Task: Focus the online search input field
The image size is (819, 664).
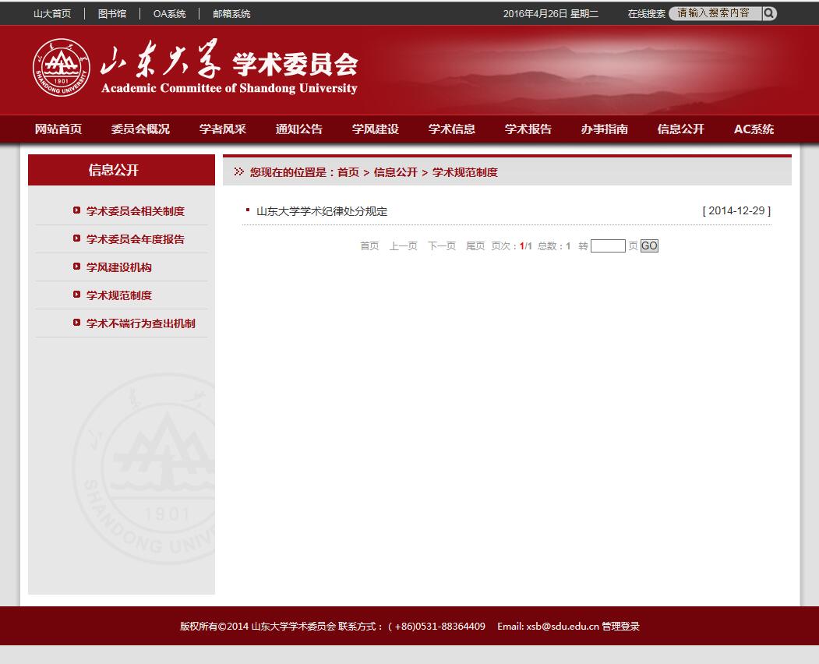Action: tap(715, 13)
